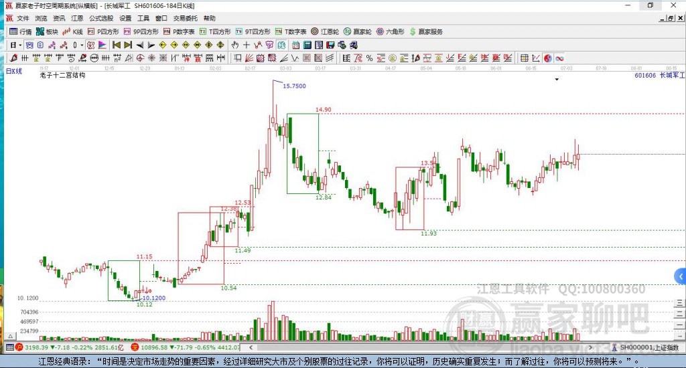686x368 pixels.
Task: Expand the blue side panel arrow tab
Action: point(680,276)
